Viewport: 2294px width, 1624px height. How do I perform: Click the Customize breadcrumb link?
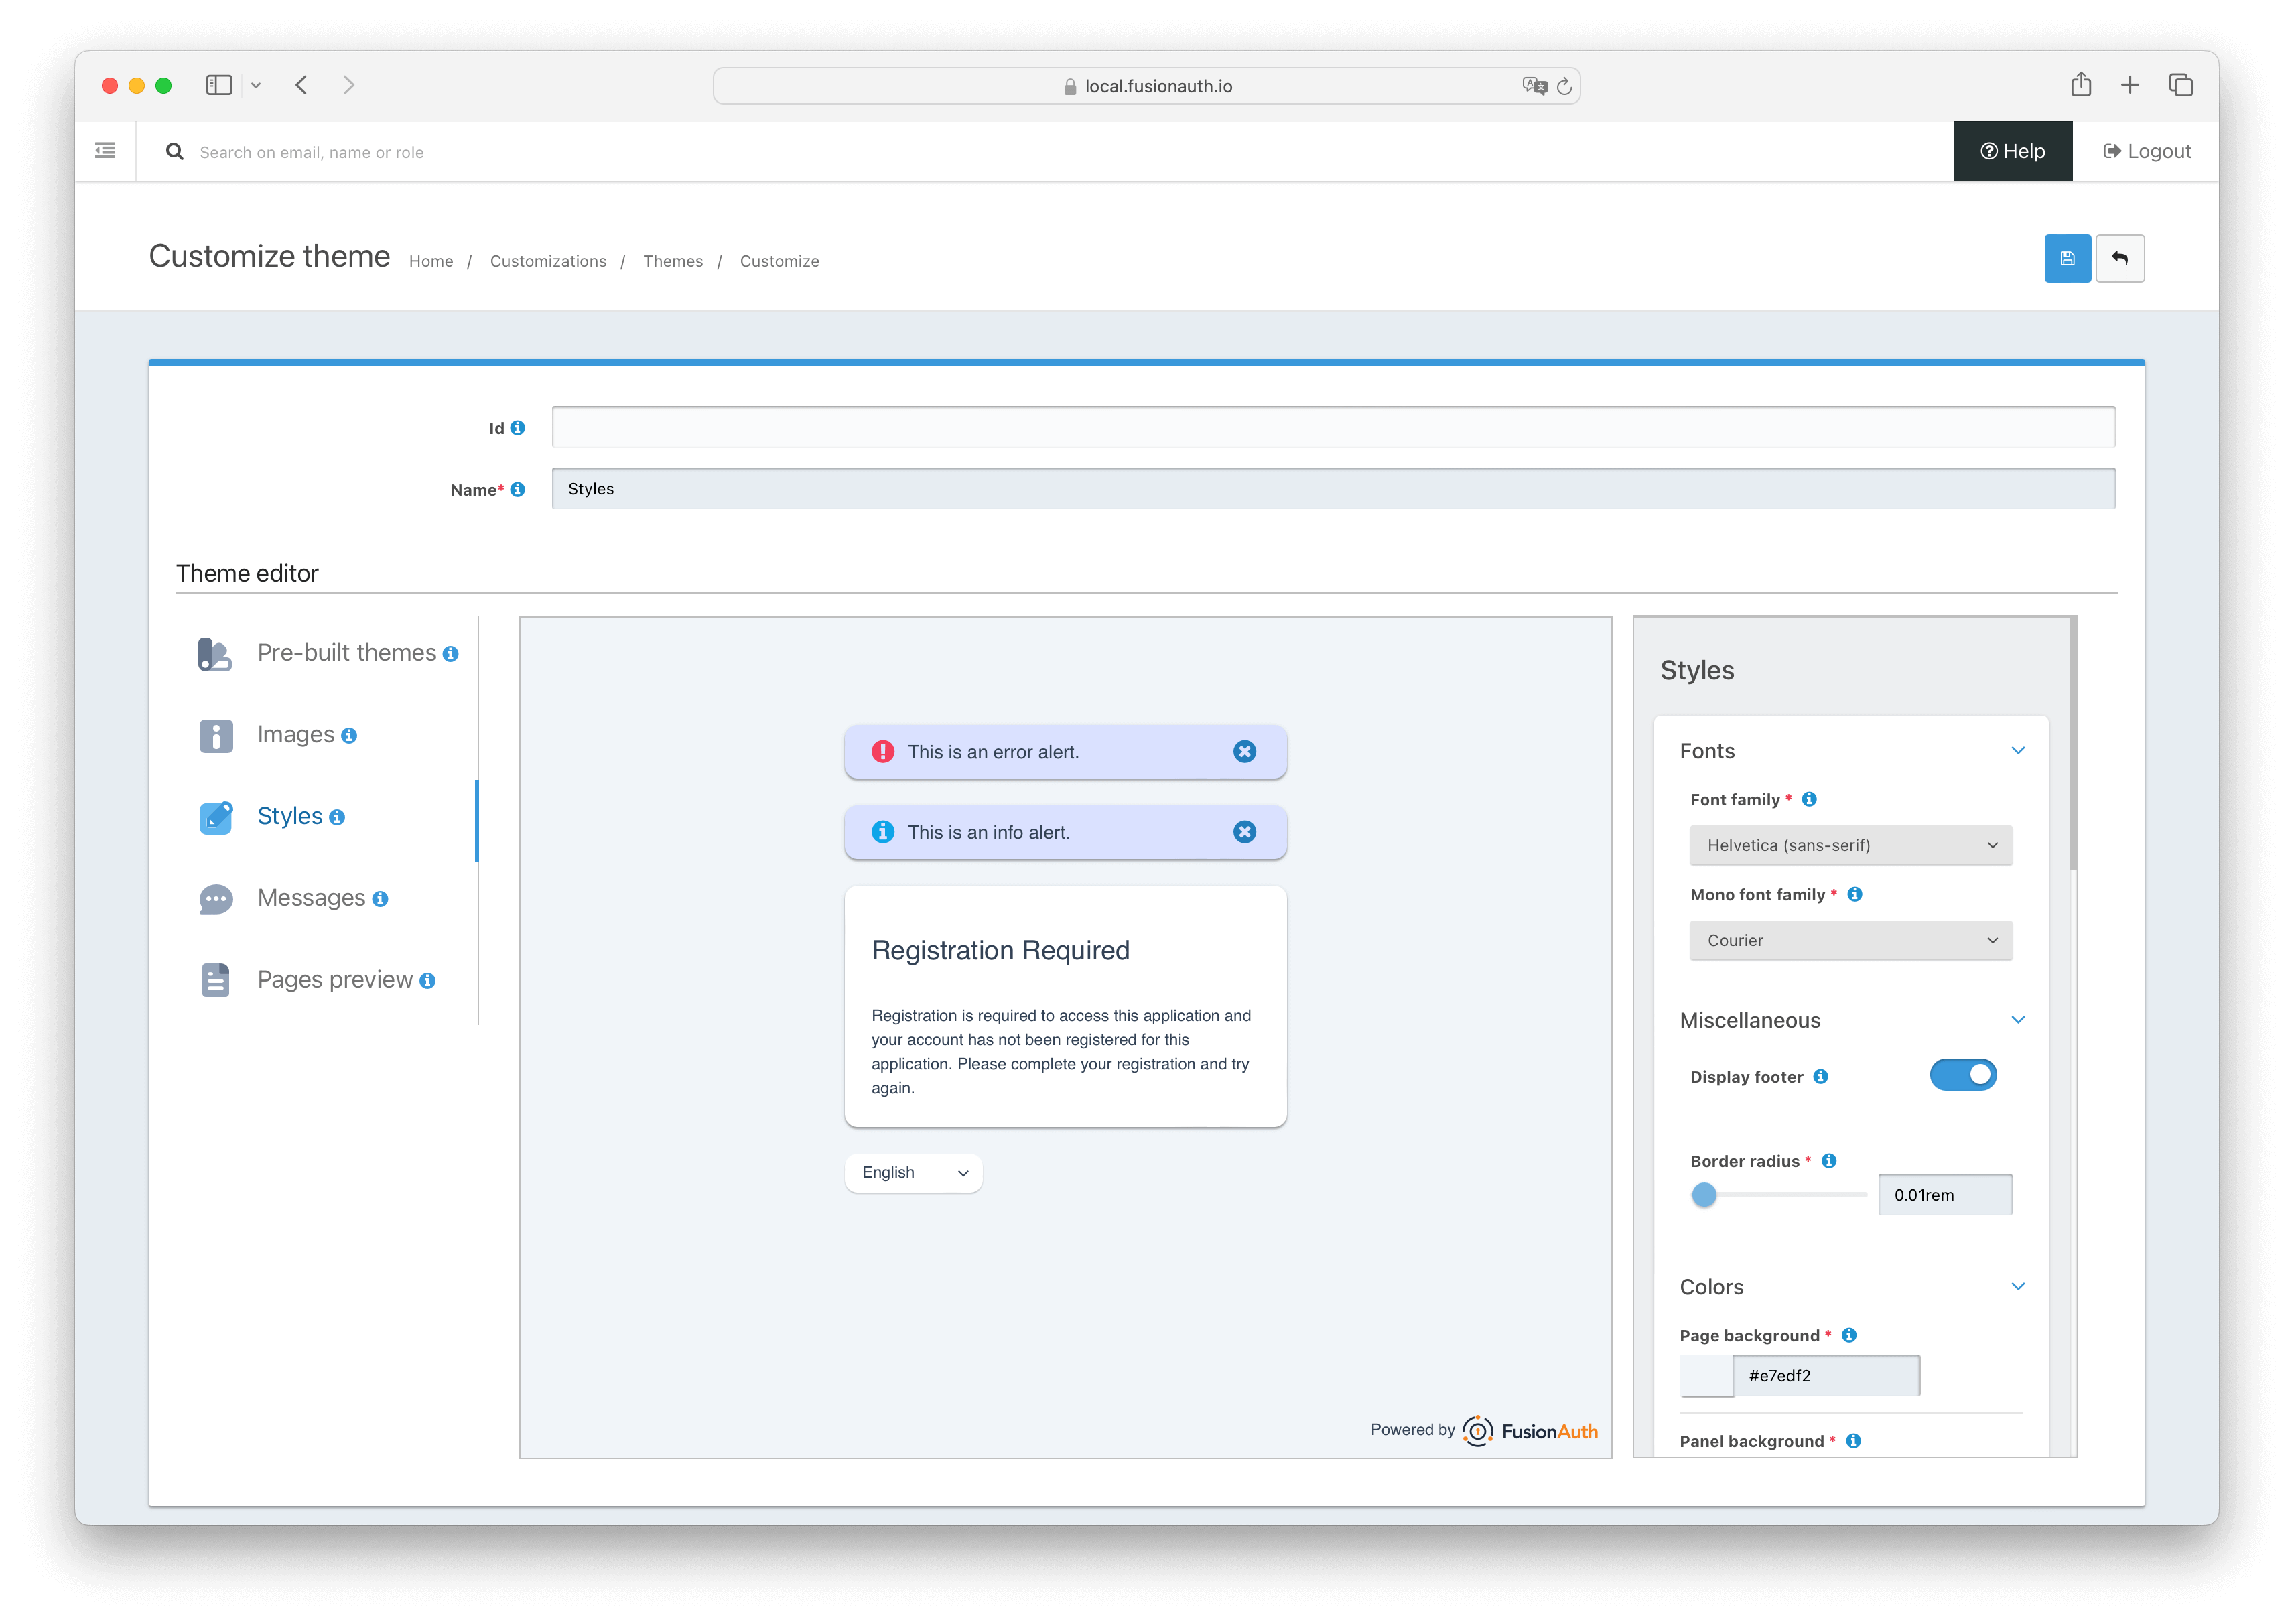click(x=779, y=261)
